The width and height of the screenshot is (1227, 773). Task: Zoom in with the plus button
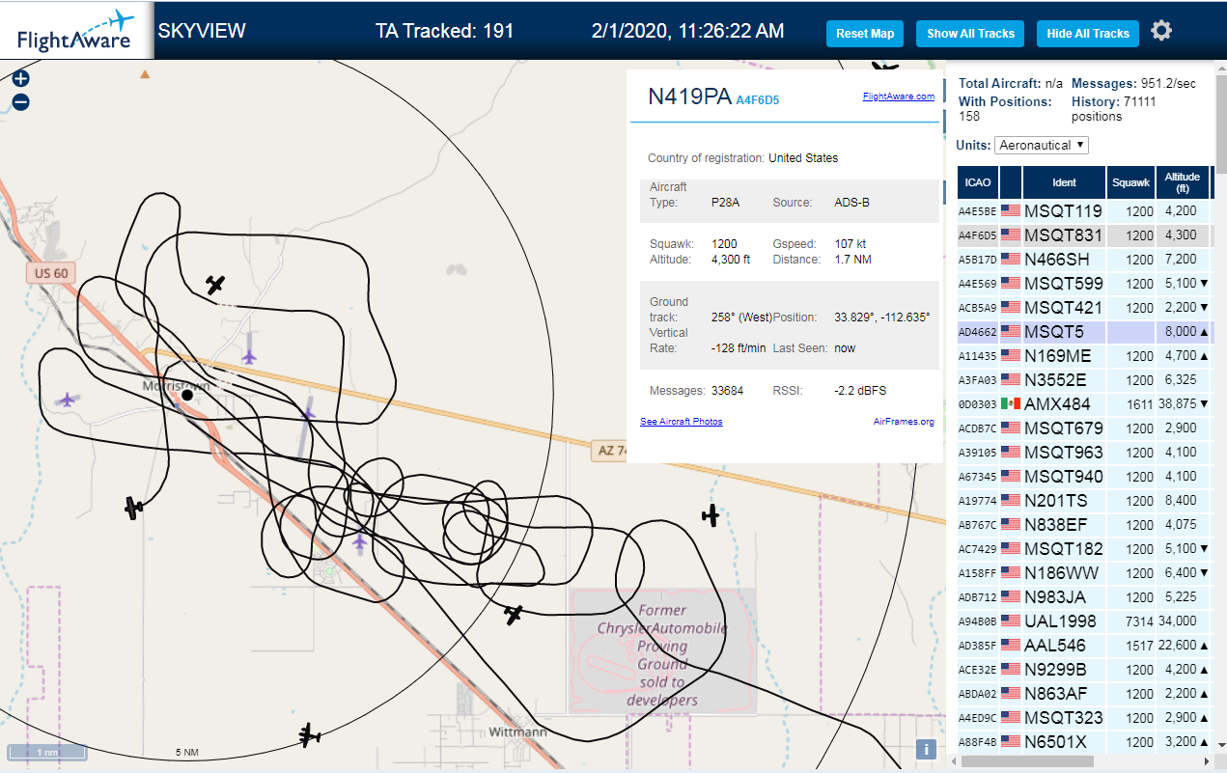(x=20, y=79)
